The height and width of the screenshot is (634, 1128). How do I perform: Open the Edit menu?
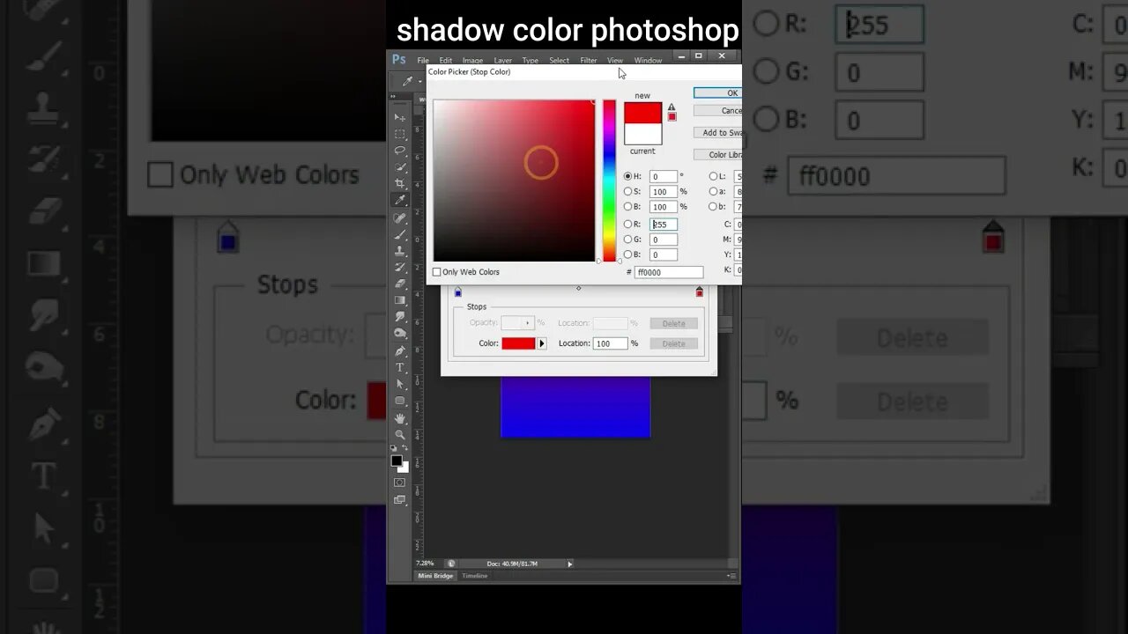coord(446,61)
